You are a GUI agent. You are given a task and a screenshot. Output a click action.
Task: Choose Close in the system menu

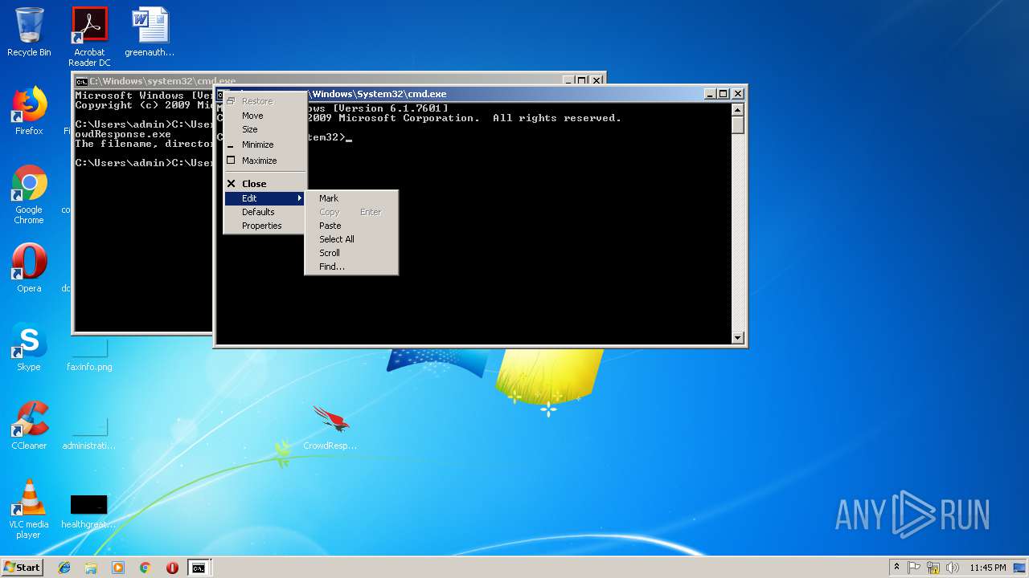[264, 184]
